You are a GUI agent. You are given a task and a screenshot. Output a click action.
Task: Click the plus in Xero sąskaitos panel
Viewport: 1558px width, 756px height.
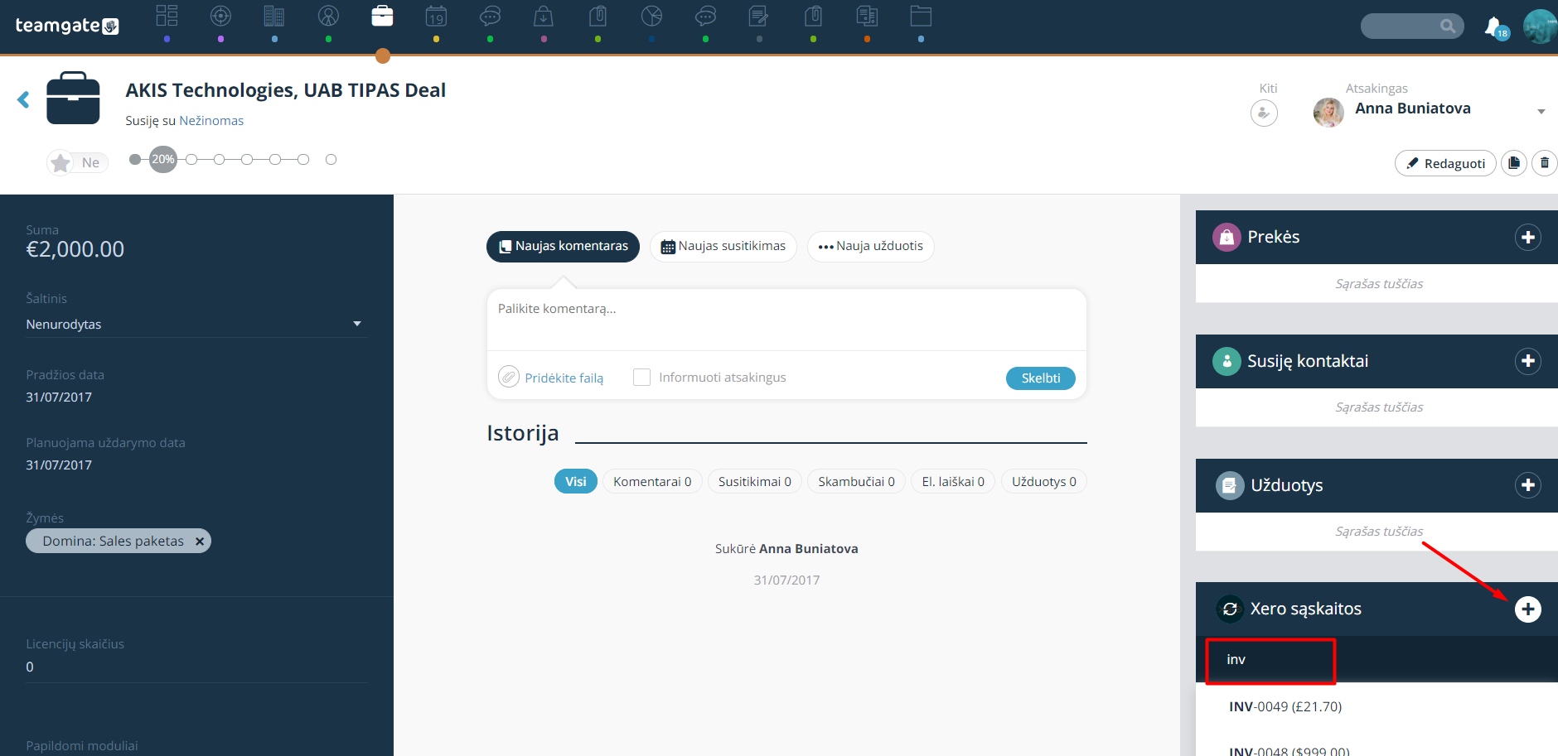(1528, 609)
